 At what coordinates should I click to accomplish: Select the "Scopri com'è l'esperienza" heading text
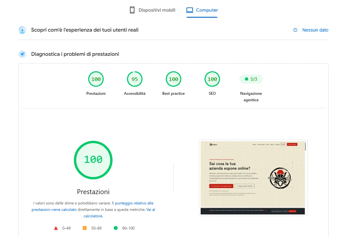(85, 30)
